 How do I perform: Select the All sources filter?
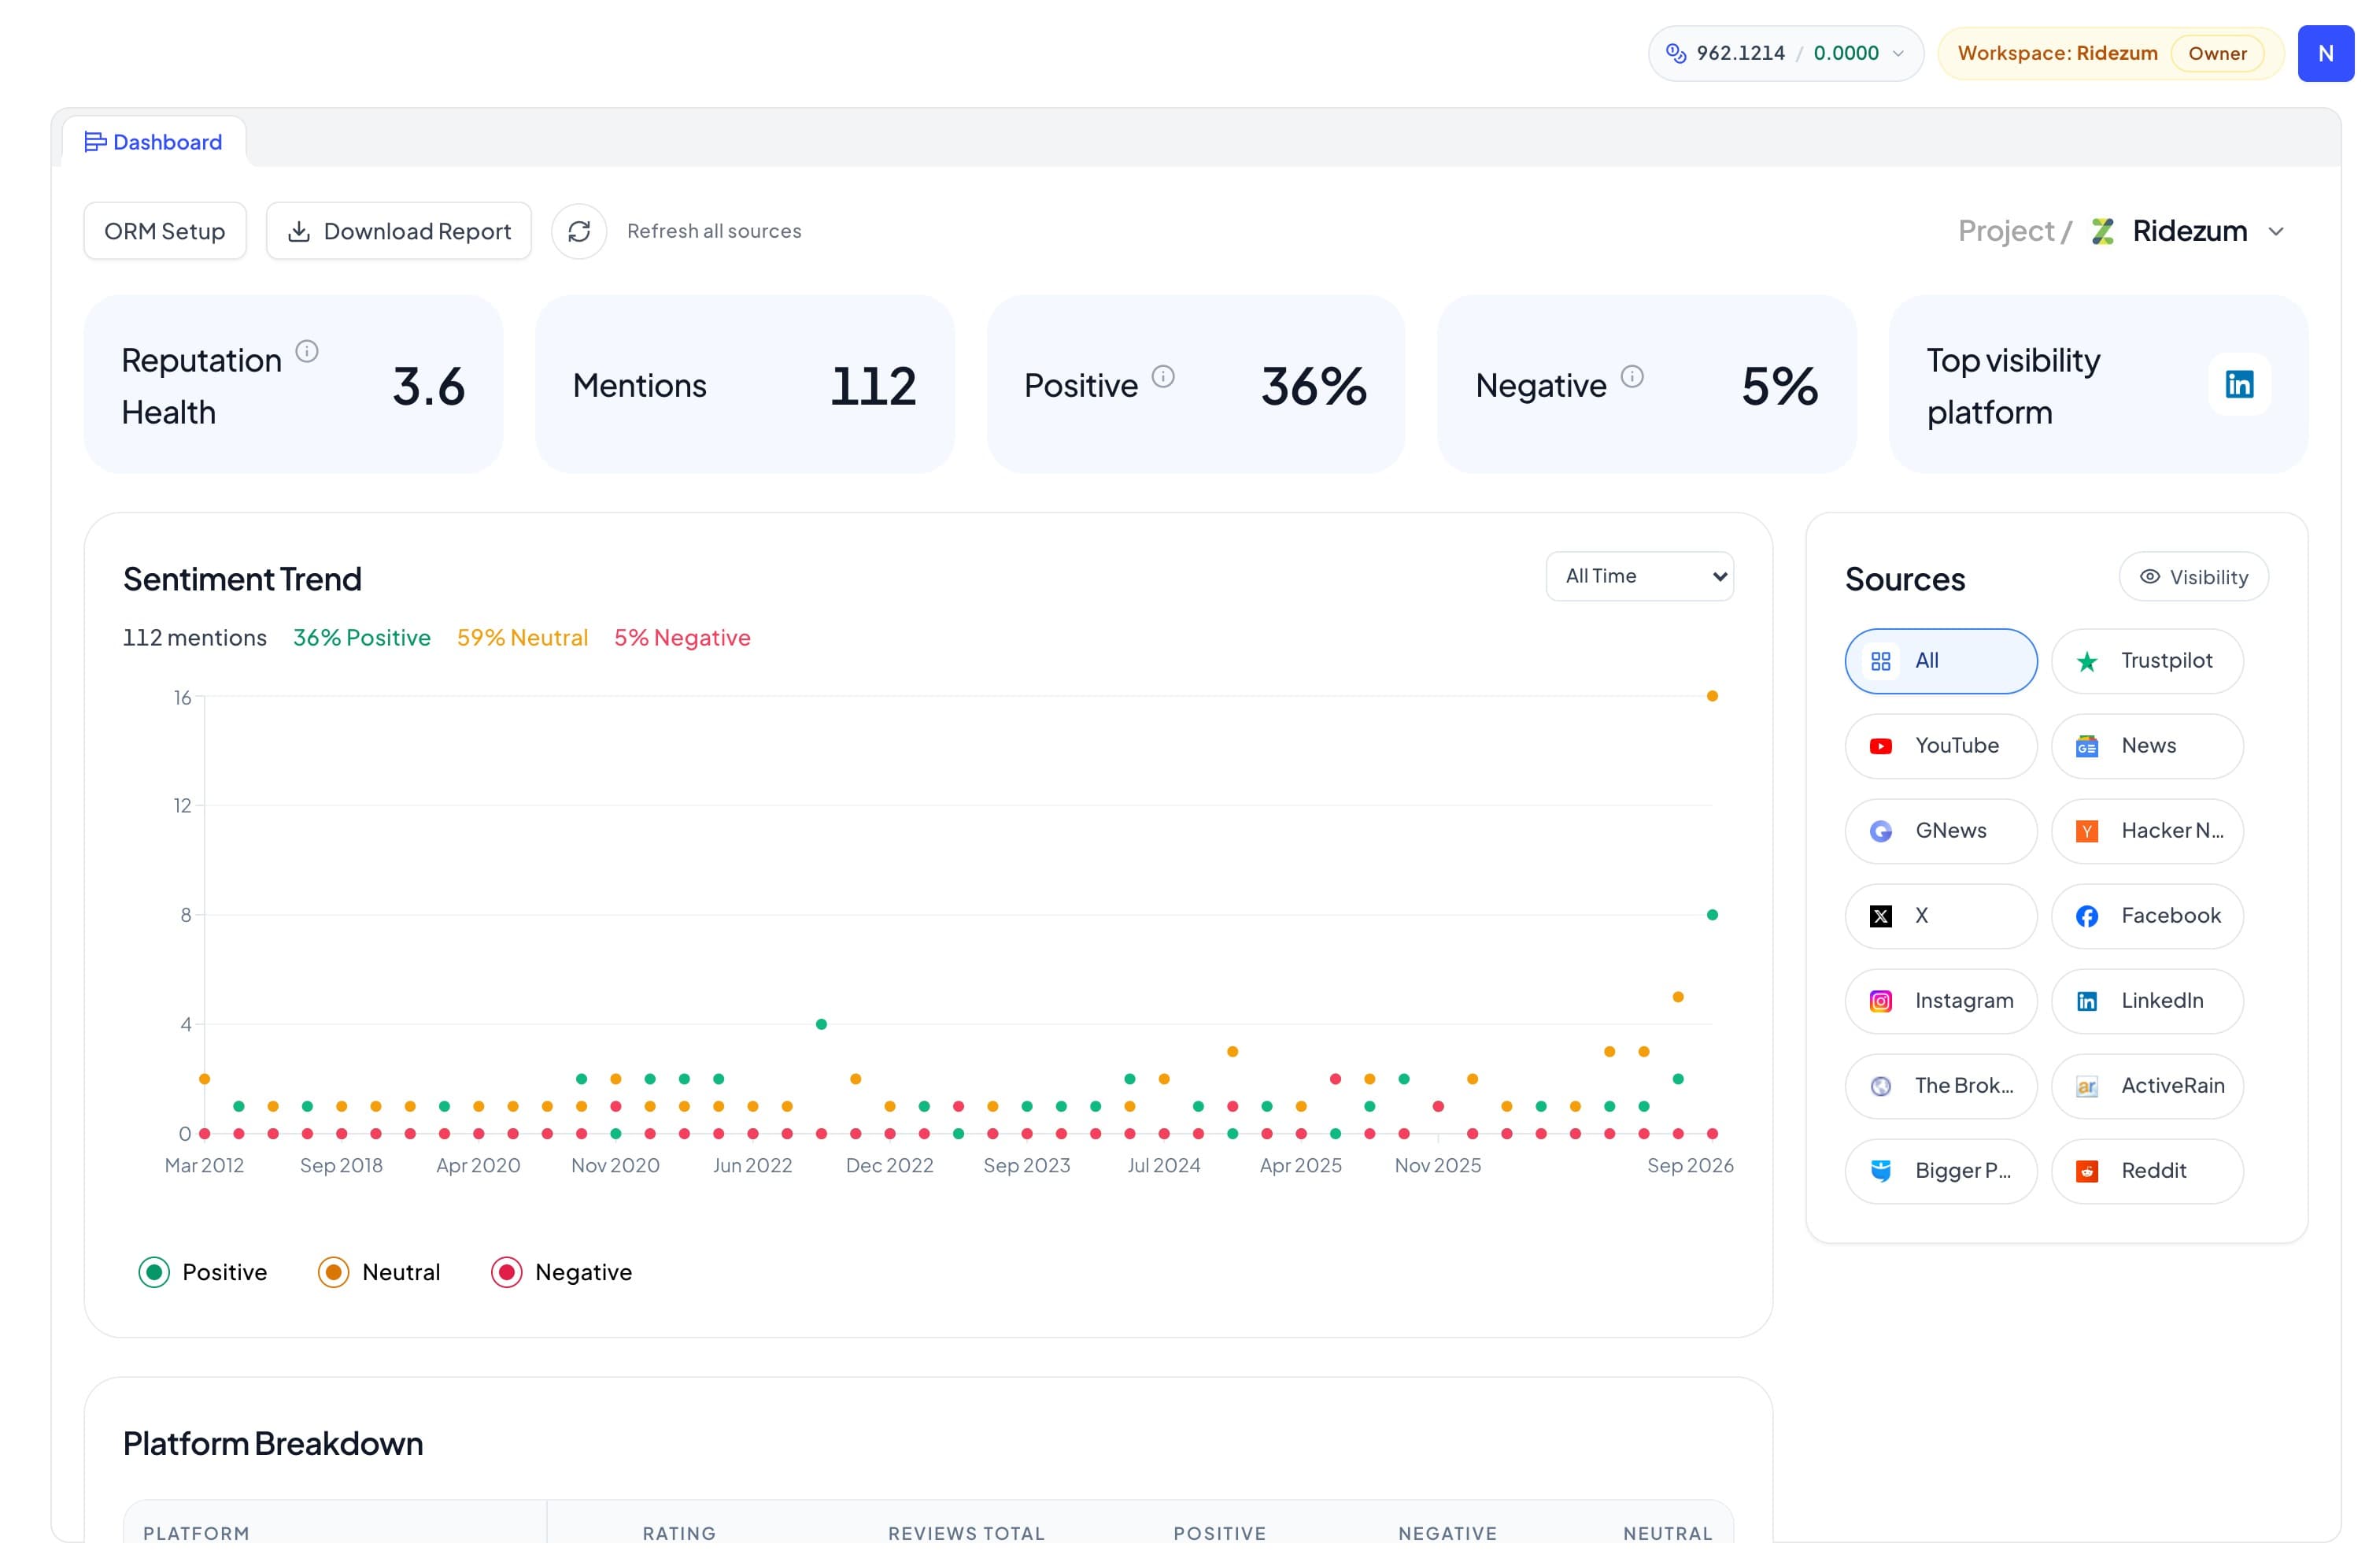click(1940, 661)
